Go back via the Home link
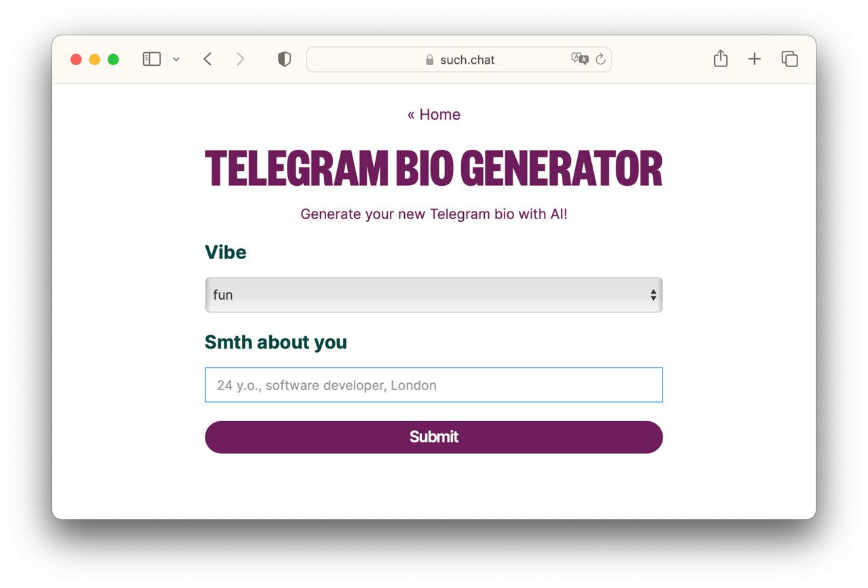 coord(434,114)
